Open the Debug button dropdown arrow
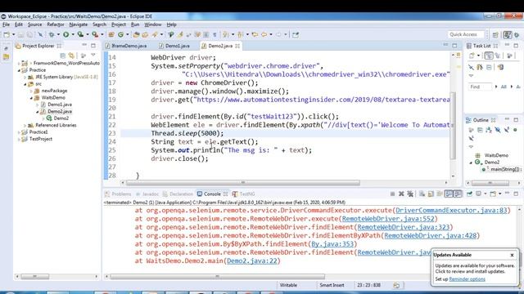The image size is (524, 294). coord(58,34)
